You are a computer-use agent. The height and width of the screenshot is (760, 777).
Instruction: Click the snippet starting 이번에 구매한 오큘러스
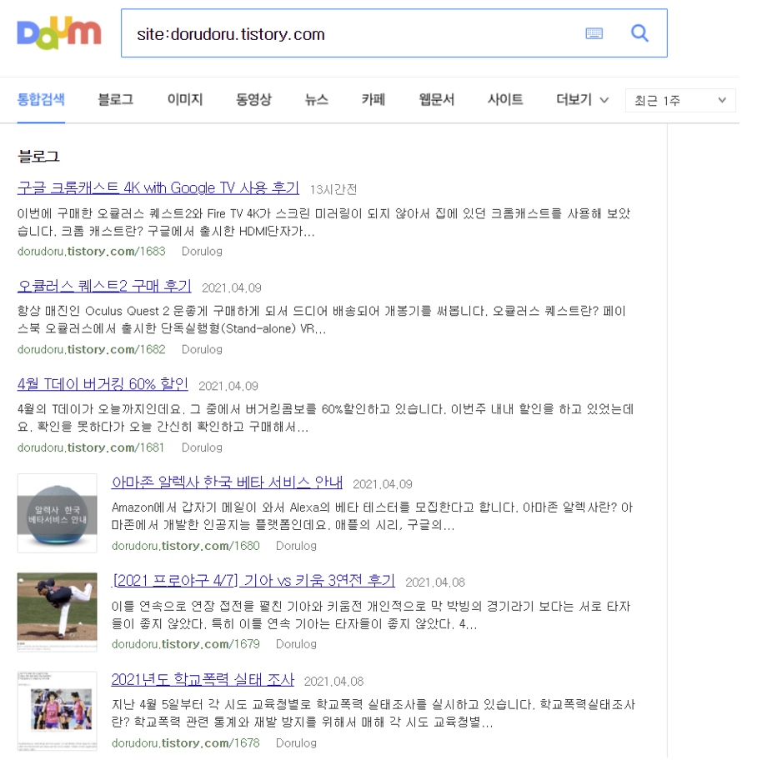pos(324,222)
